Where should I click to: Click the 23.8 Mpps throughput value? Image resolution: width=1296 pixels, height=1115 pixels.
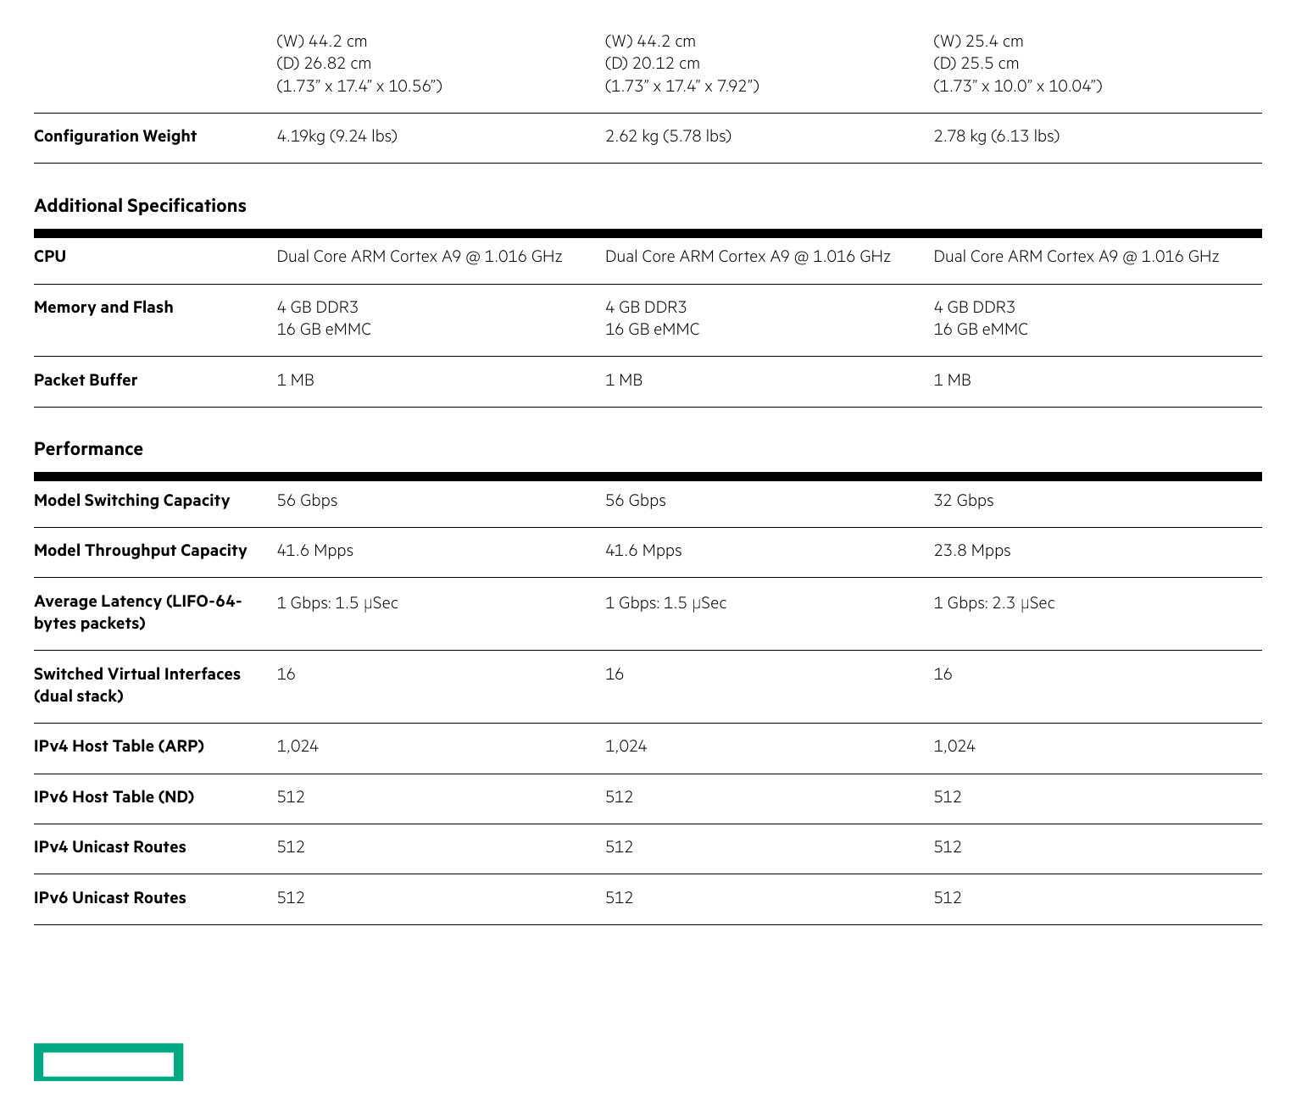(972, 551)
